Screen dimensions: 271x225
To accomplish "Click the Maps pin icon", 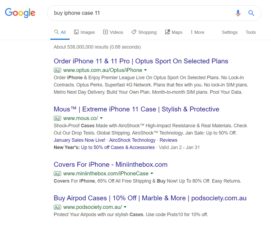I will (167, 32).
